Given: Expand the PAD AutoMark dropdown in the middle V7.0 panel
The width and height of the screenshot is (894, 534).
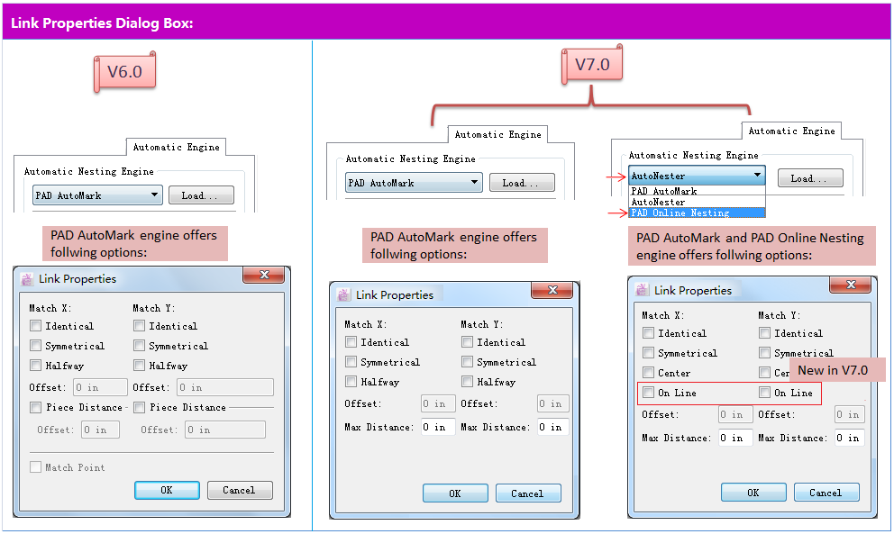Looking at the screenshot, I should tap(474, 183).
